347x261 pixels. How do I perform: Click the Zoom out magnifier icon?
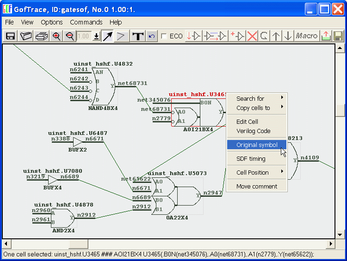pos(70,36)
